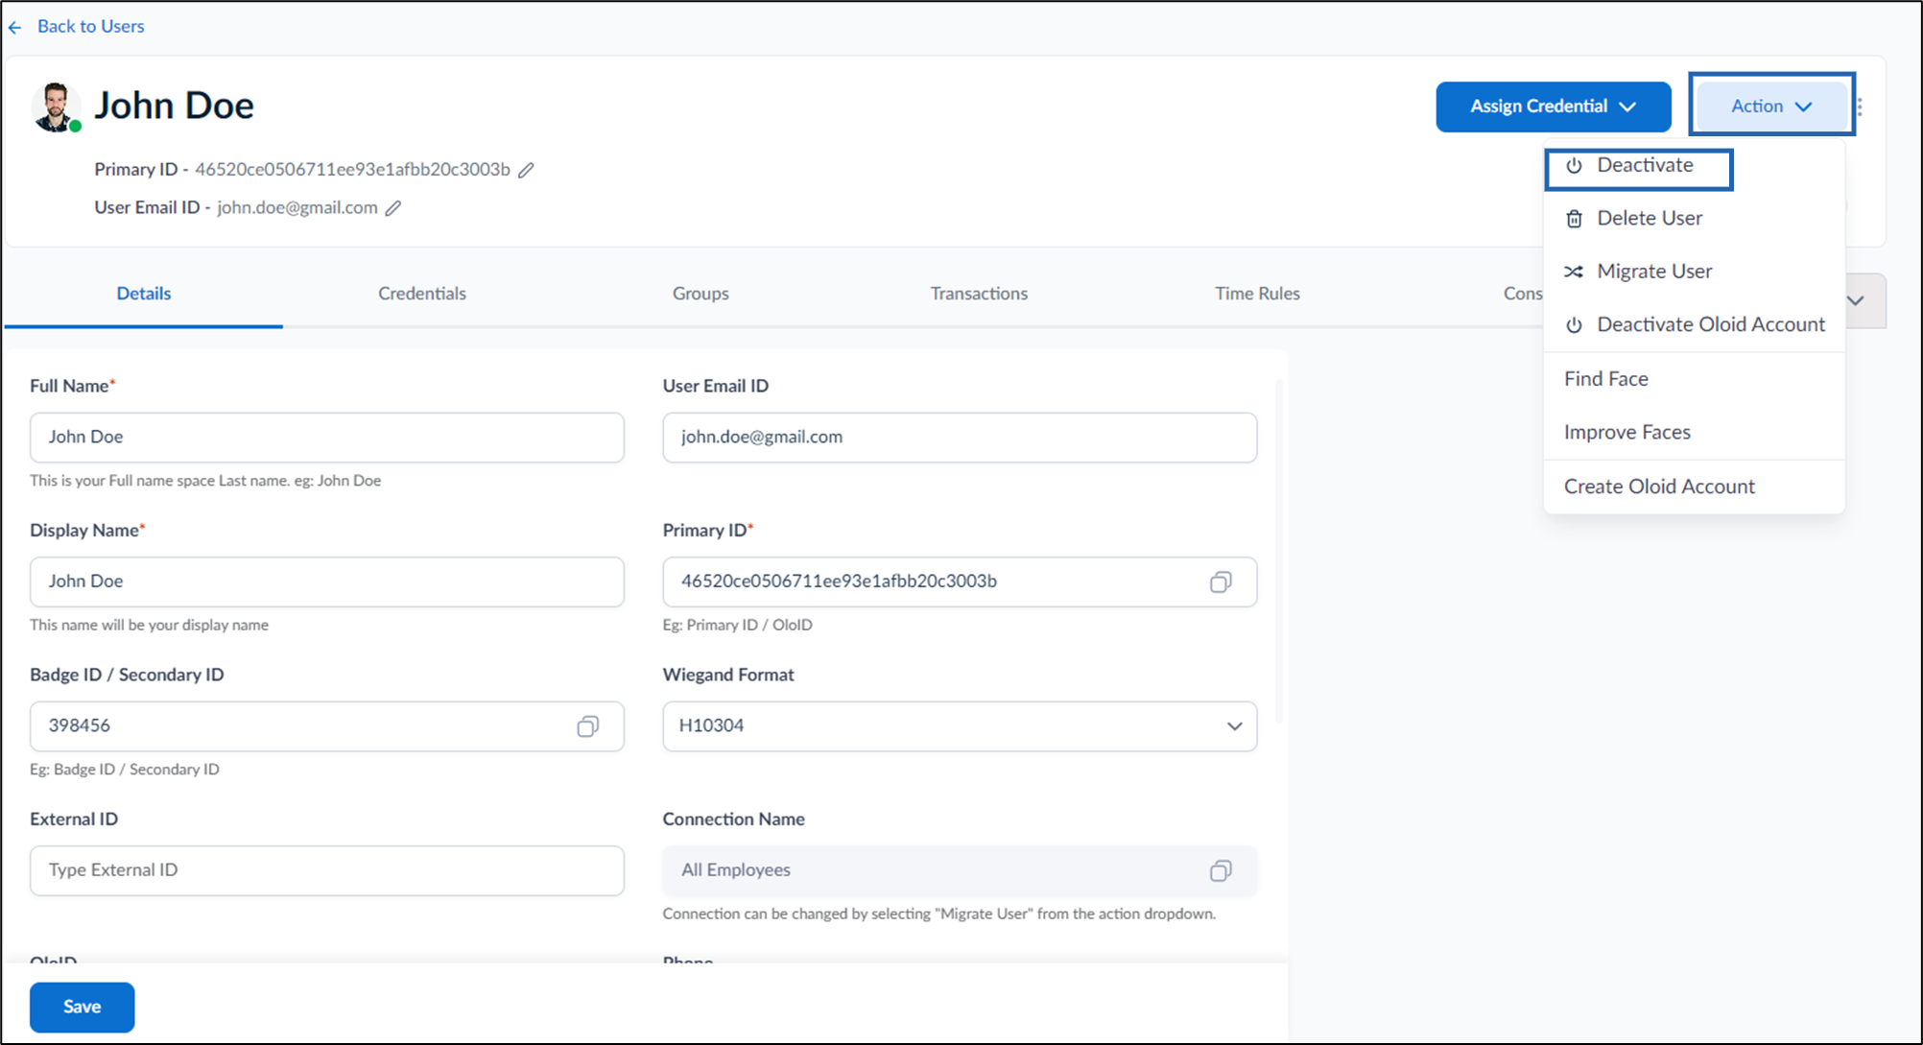Choose Deactivate Oloid Account
This screenshot has width=1923, height=1045.
tap(1694, 325)
